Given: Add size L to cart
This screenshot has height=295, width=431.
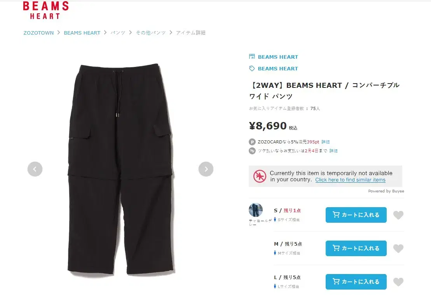Looking at the screenshot, I should [356, 282].
